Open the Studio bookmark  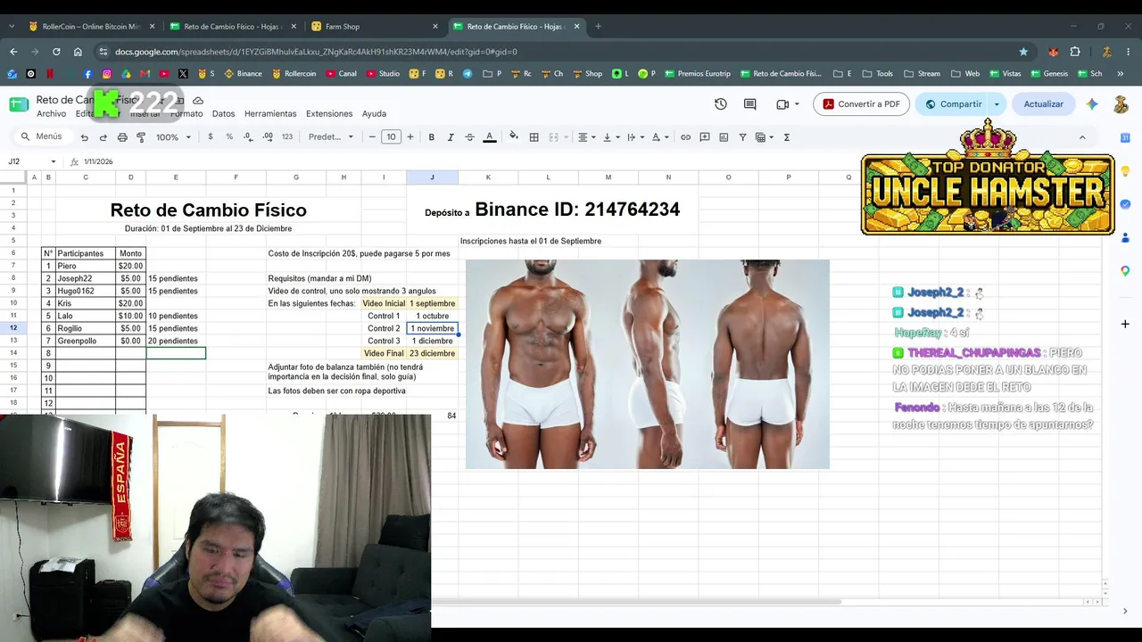point(383,74)
